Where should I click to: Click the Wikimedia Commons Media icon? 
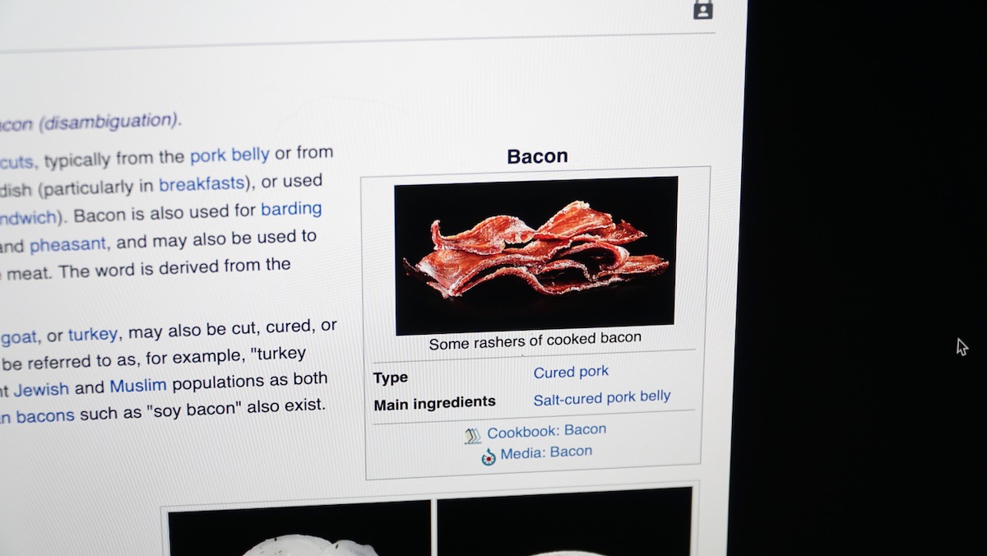[x=489, y=457]
